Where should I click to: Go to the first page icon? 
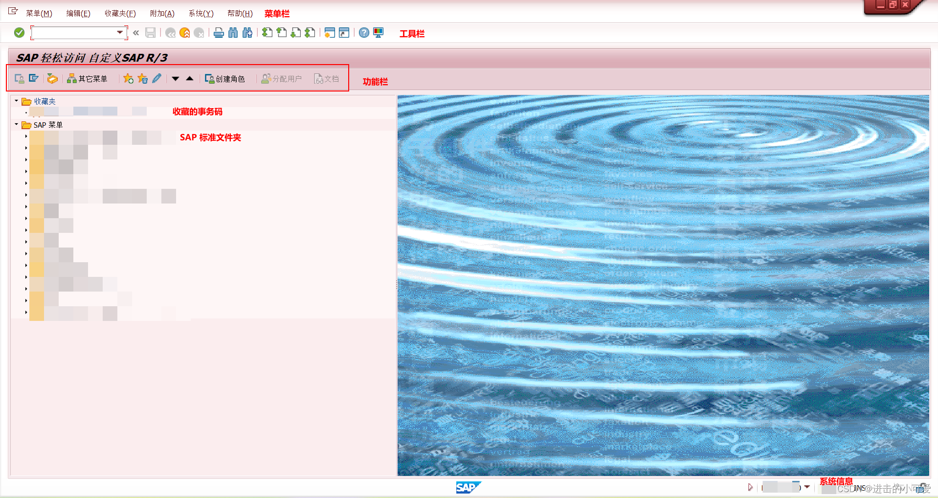click(267, 33)
